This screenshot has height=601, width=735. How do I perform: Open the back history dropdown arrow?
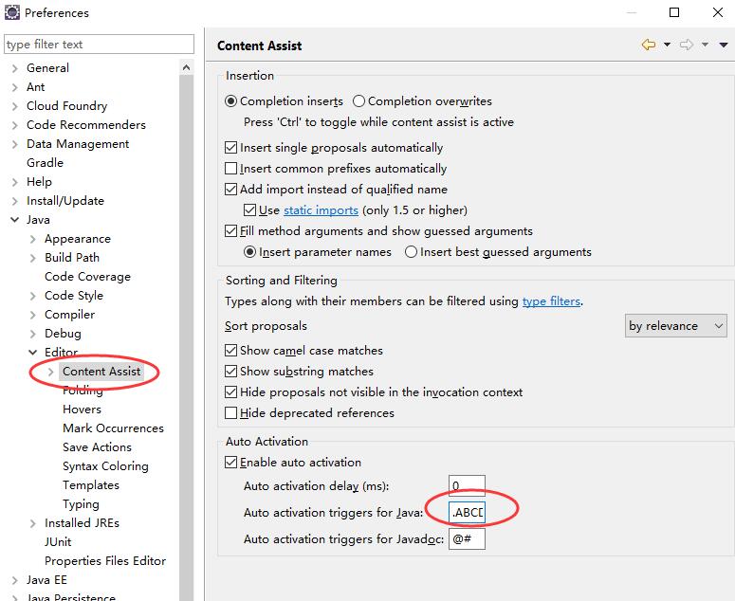pyautogui.click(x=667, y=45)
